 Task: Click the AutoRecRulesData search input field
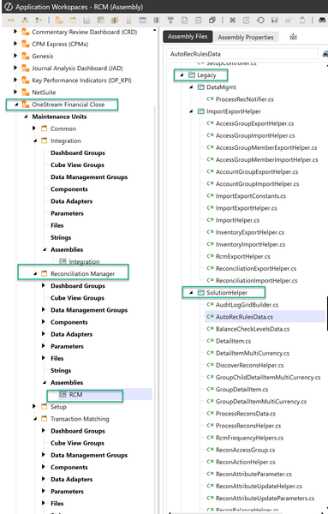(x=242, y=54)
